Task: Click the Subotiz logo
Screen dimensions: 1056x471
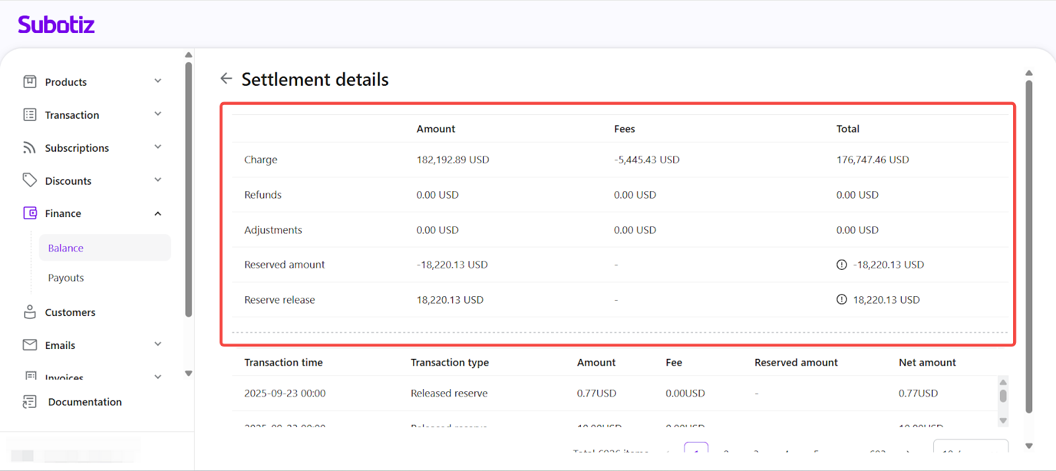Action: click(x=56, y=25)
